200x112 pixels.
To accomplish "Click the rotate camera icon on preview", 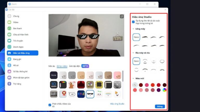I will [122, 17].
